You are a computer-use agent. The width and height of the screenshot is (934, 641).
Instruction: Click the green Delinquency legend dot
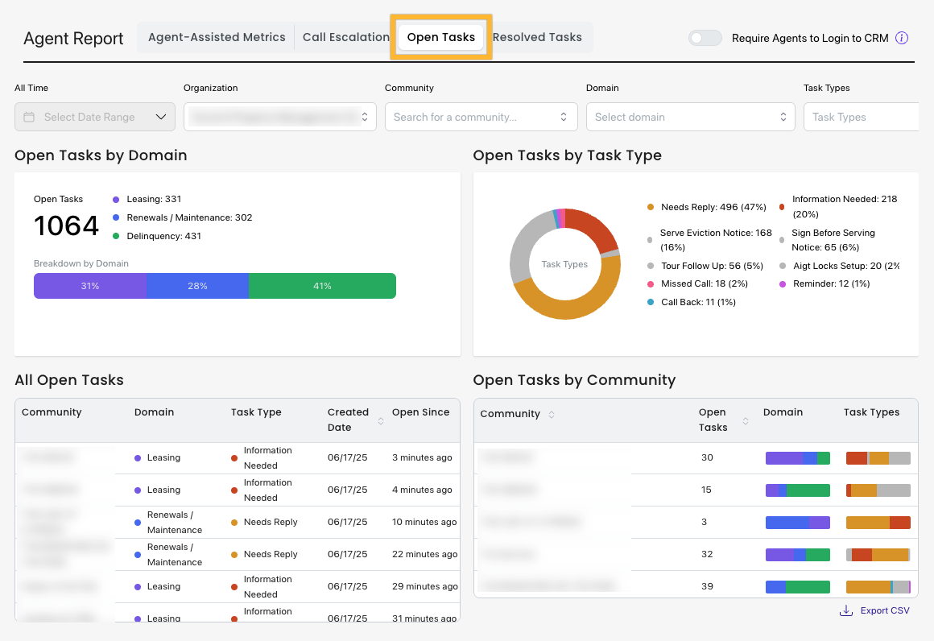tap(116, 236)
